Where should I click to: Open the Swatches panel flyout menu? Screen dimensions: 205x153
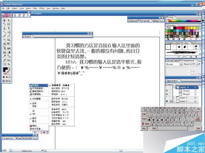[200, 25]
